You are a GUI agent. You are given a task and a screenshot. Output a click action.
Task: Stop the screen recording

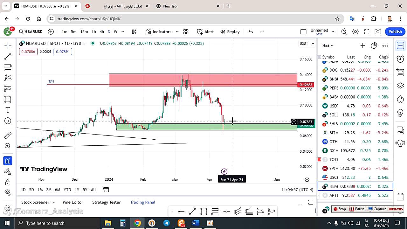coord(339,209)
